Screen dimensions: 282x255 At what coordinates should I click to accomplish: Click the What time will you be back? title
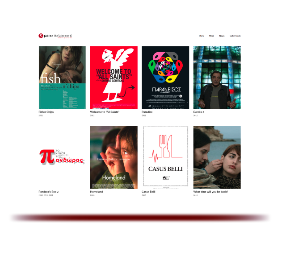[x=210, y=192]
